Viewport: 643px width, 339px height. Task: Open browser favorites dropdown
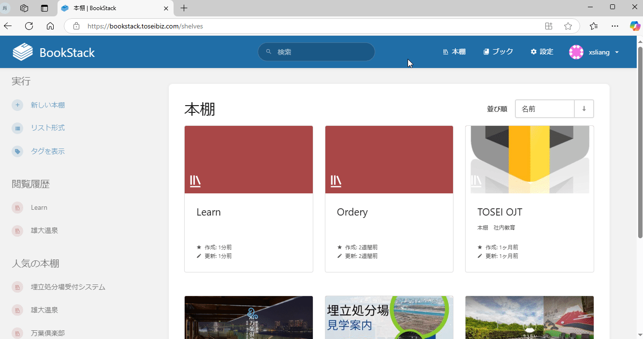point(594,26)
